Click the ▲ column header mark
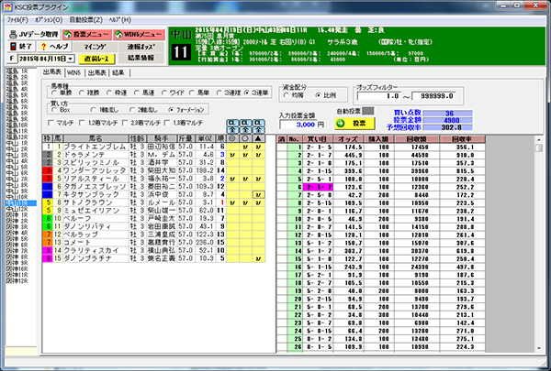Viewport: 551px width, 371px height. tap(258, 138)
